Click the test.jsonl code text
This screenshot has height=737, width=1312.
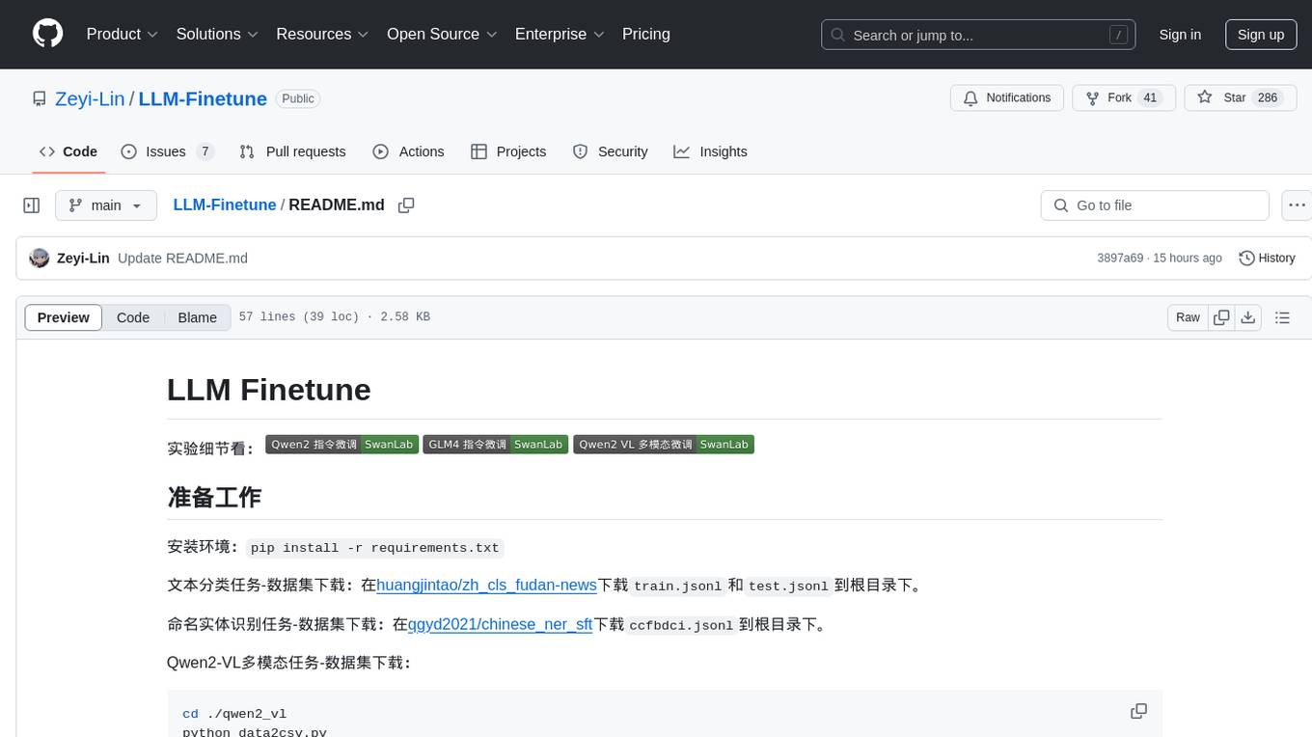click(788, 586)
